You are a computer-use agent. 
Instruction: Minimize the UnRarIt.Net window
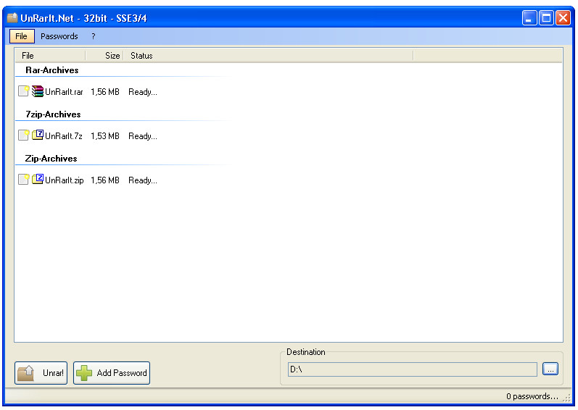pos(529,17)
